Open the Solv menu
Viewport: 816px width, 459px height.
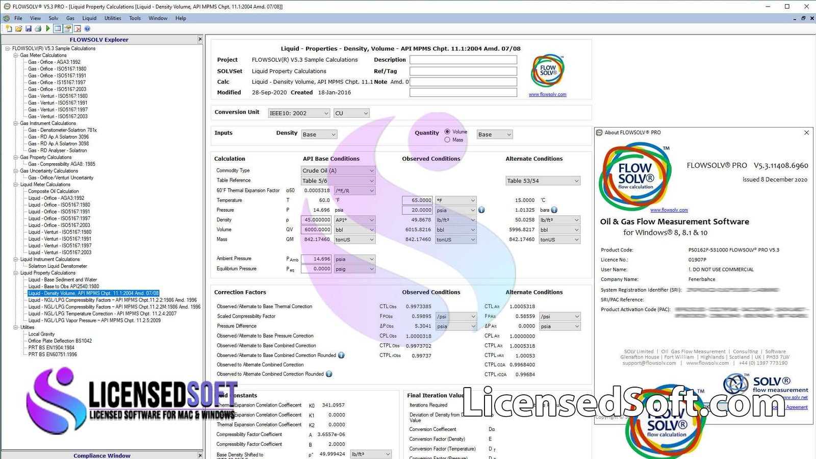[x=54, y=18]
